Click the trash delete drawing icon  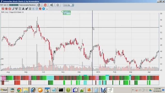tap(30, 9)
